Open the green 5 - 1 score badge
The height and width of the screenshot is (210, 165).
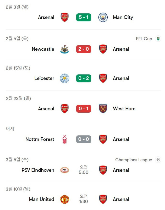pyautogui.click(x=84, y=17)
